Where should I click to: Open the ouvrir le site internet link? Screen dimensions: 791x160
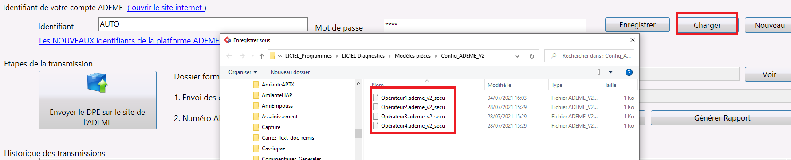click(167, 8)
